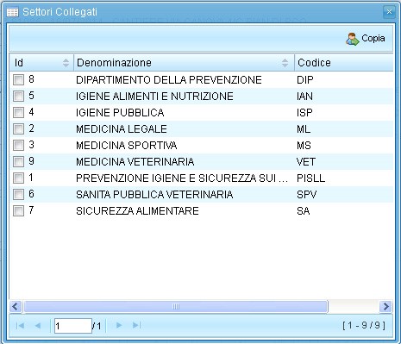Sort by the Id column arrows
401x344 pixels.
click(66, 63)
